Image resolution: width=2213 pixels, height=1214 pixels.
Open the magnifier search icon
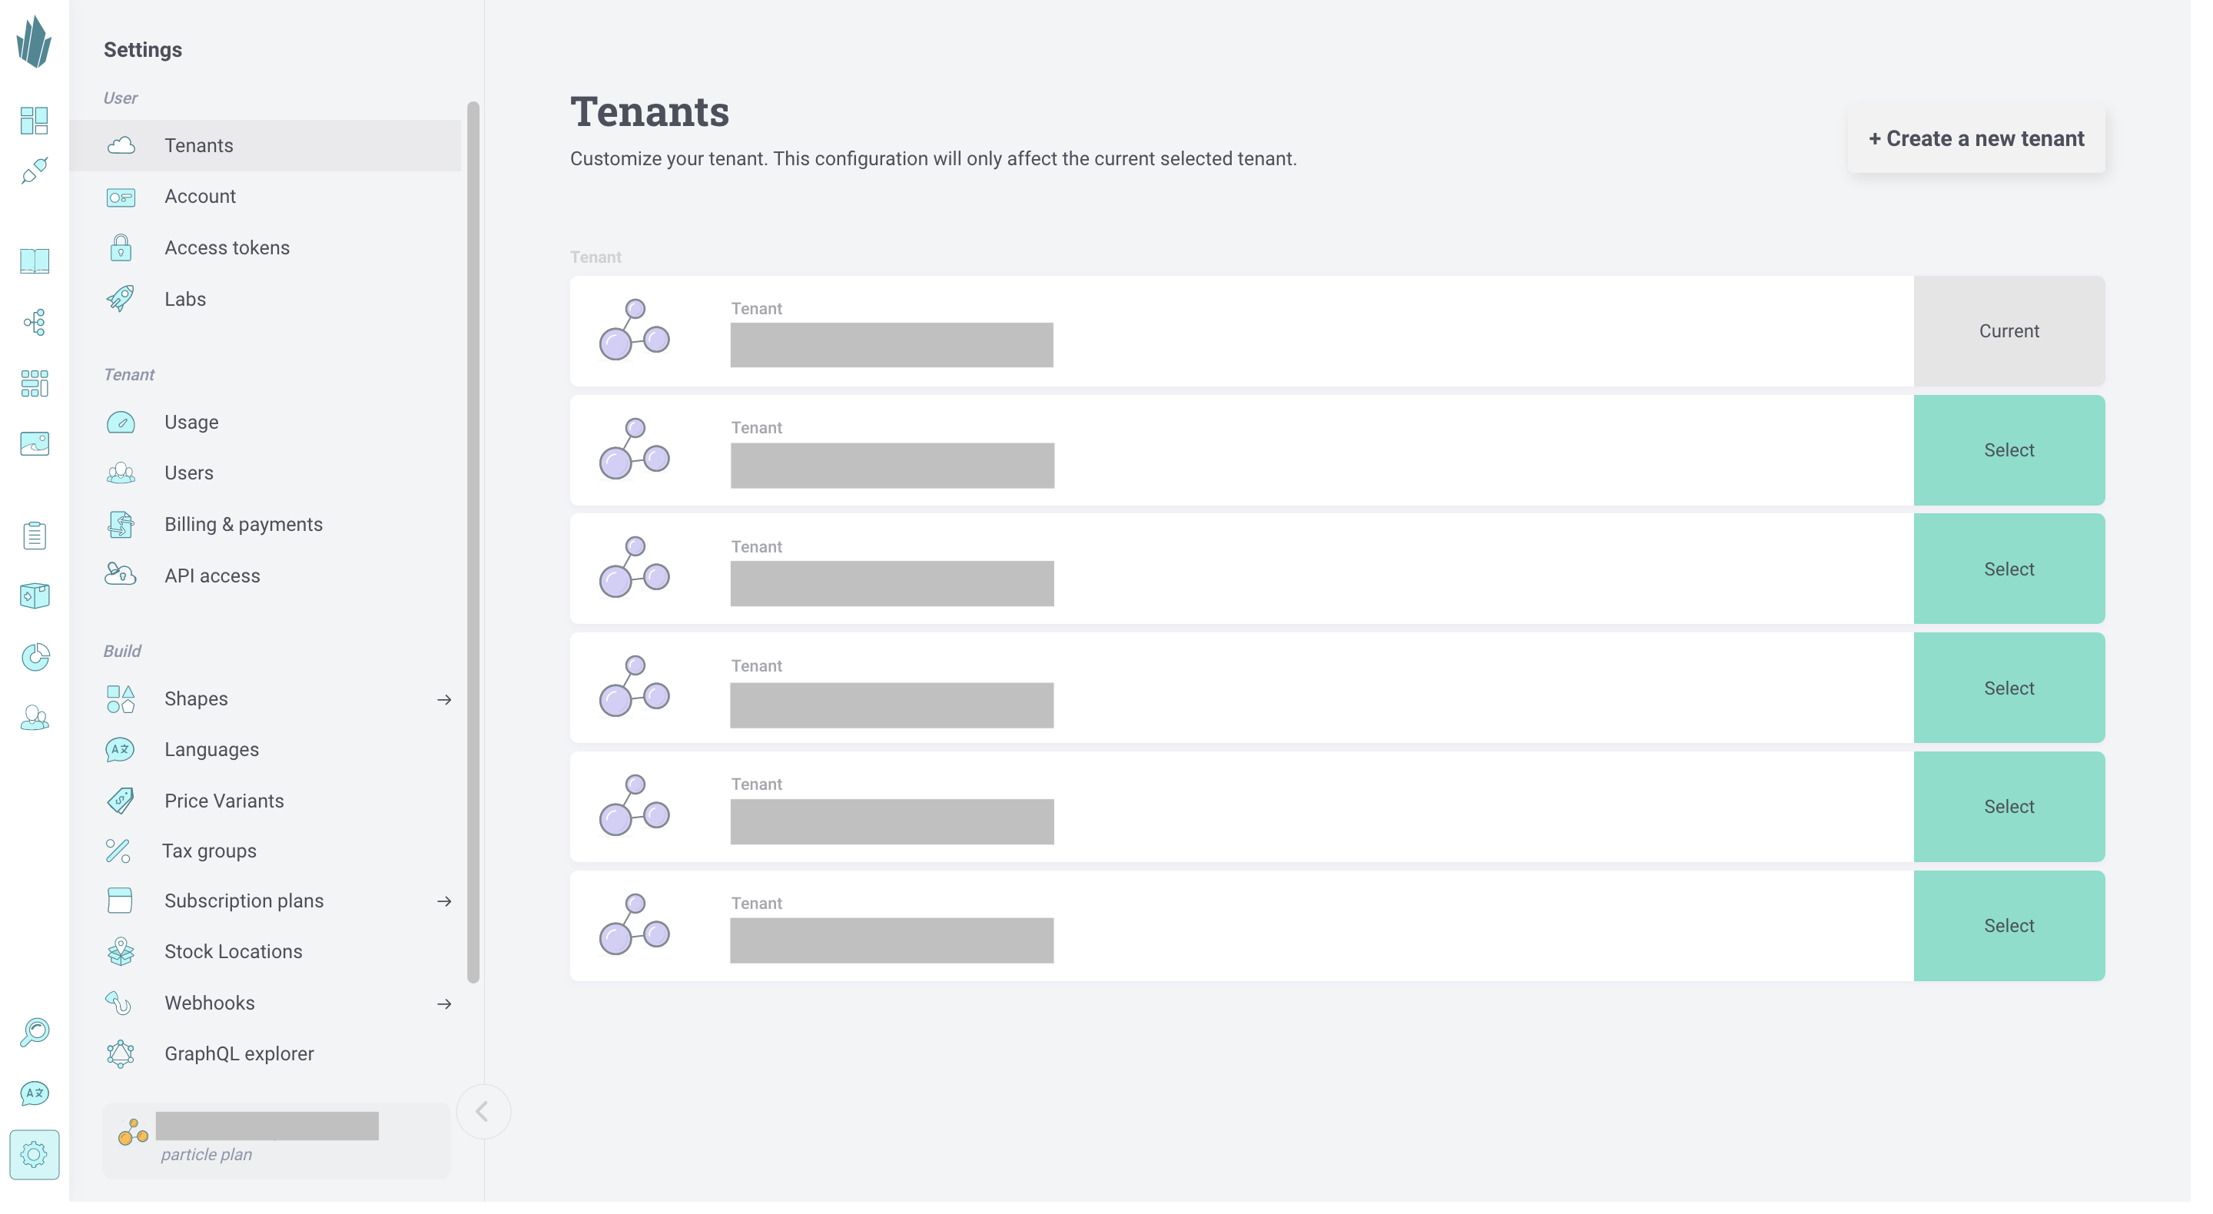pos(35,1033)
